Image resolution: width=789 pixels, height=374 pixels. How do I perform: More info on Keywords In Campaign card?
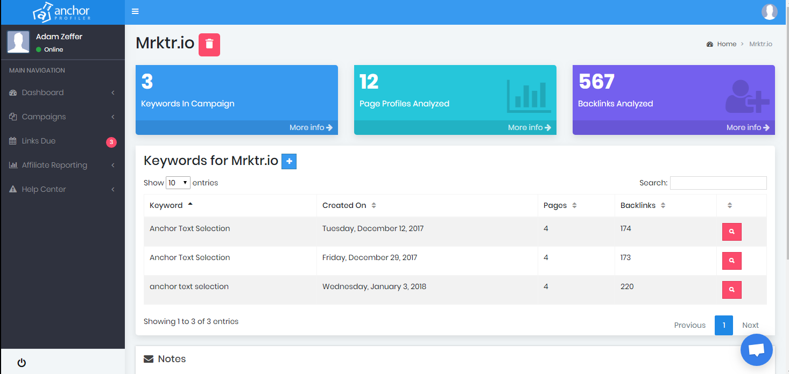click(311, 127)
